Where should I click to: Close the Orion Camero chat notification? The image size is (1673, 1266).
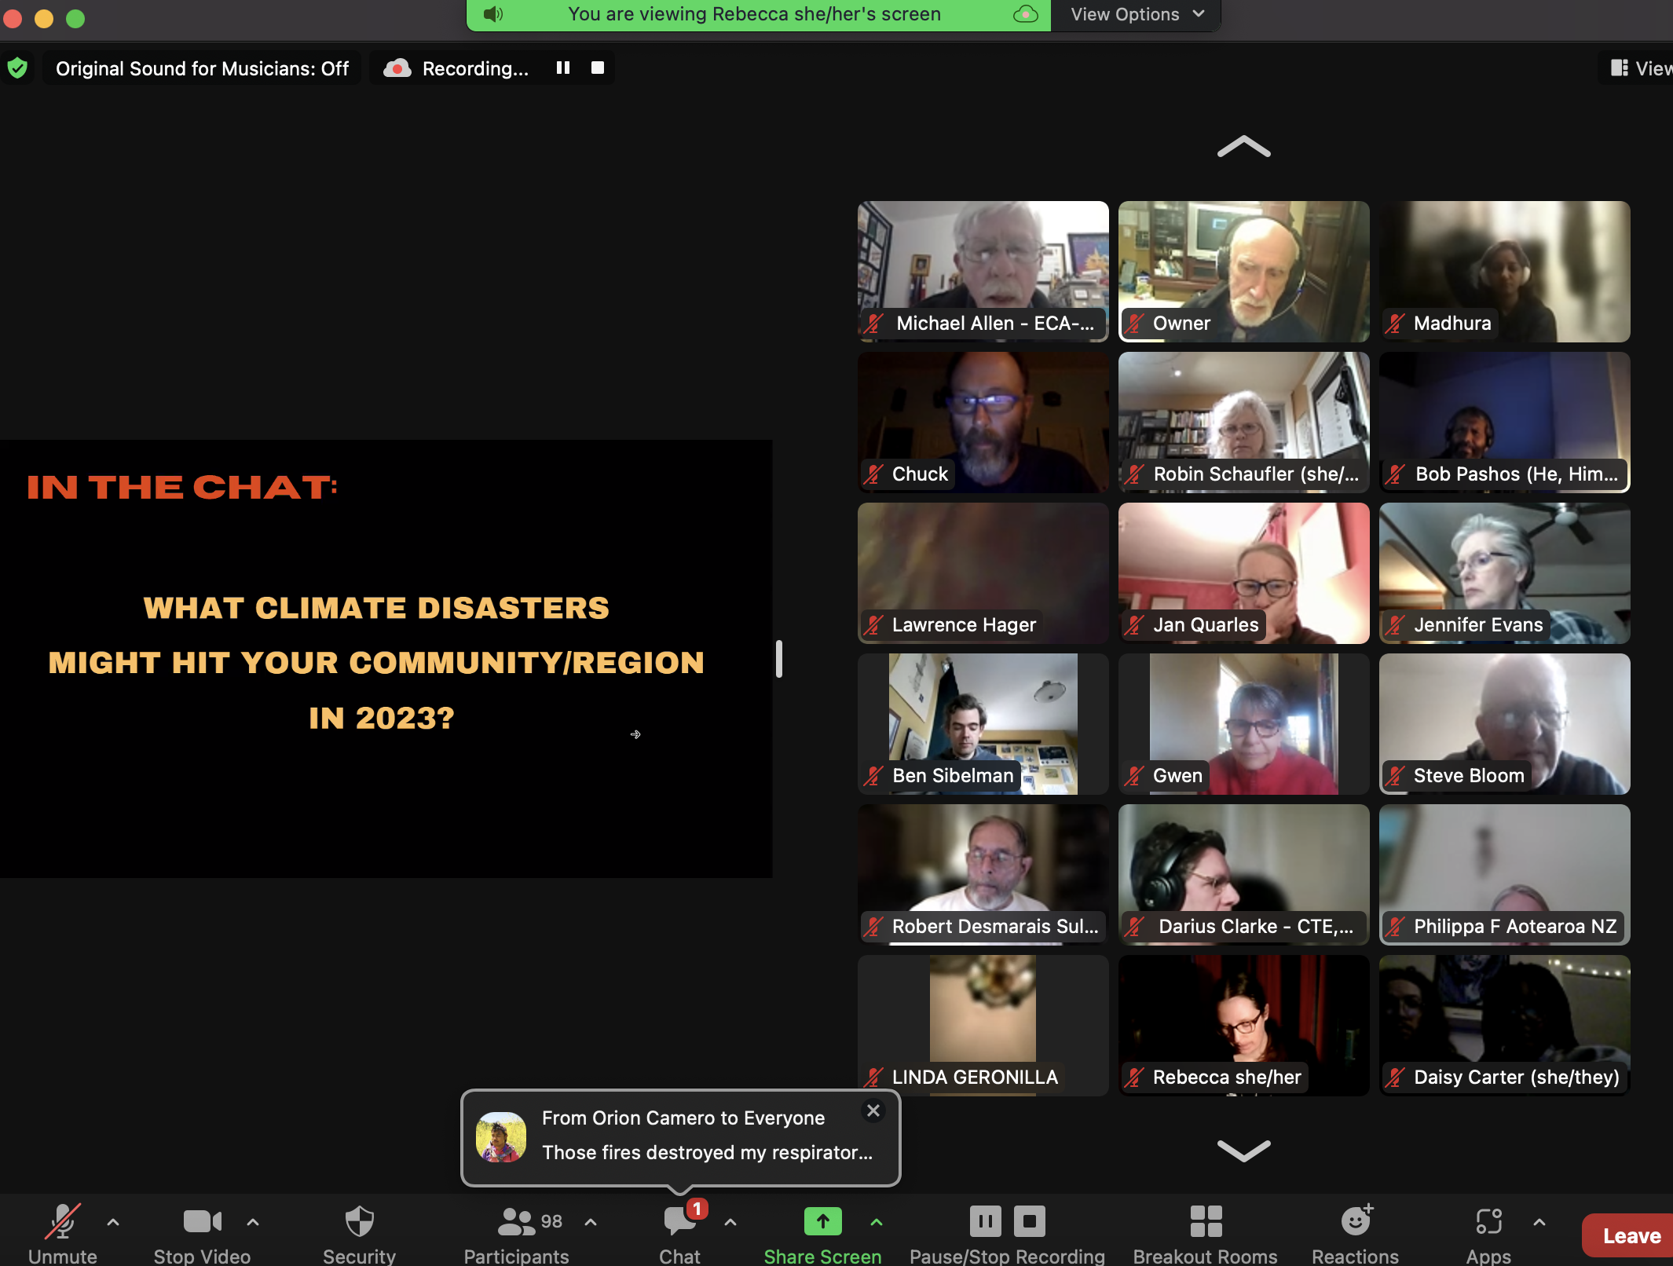click(873, 1110)
